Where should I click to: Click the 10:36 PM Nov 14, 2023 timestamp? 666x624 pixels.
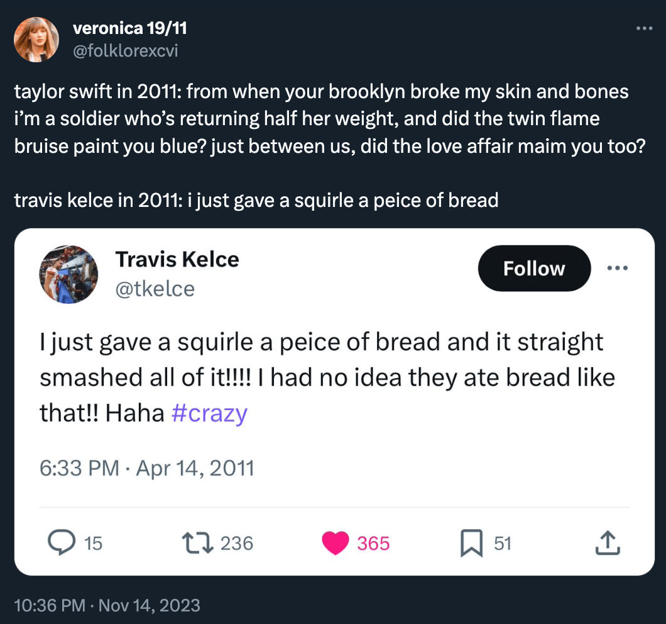[107, 605]
